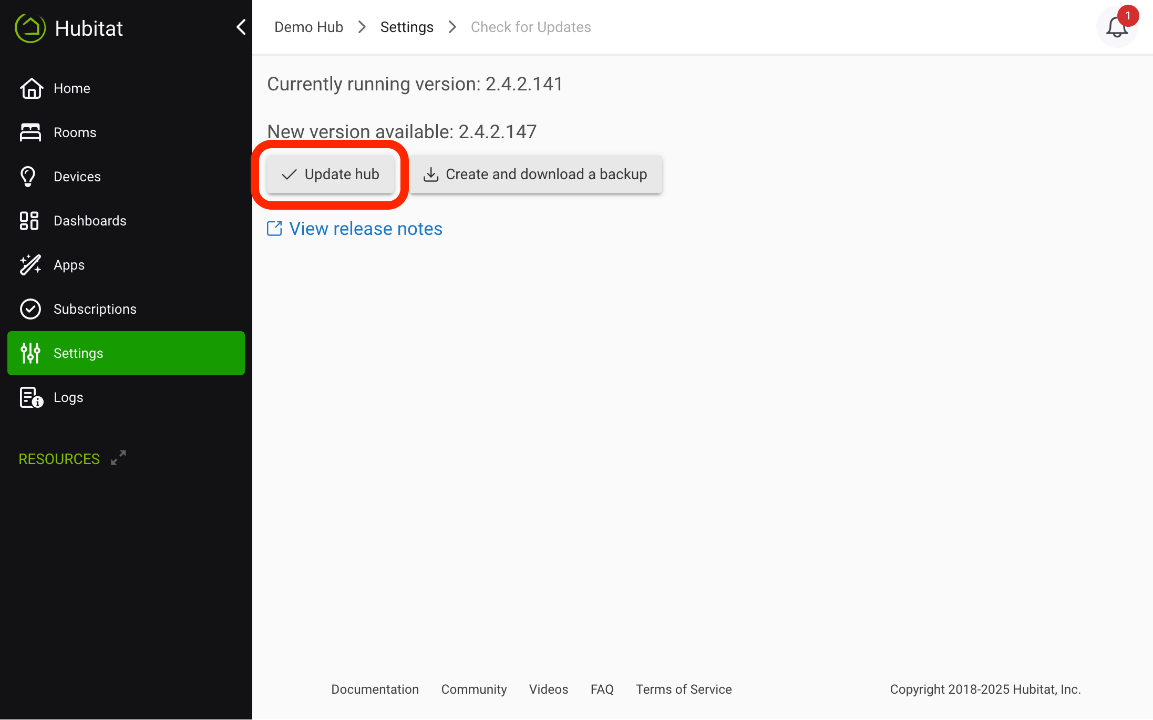
Task: Open the Terms of Service link
Action: 684,689
